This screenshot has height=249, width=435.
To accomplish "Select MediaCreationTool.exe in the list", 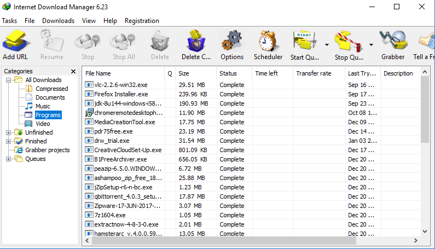I will pos(125,122).
